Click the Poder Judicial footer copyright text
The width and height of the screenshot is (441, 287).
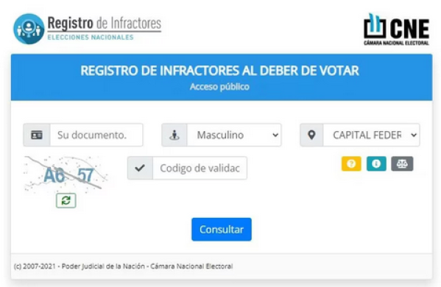tap(123, 266)
